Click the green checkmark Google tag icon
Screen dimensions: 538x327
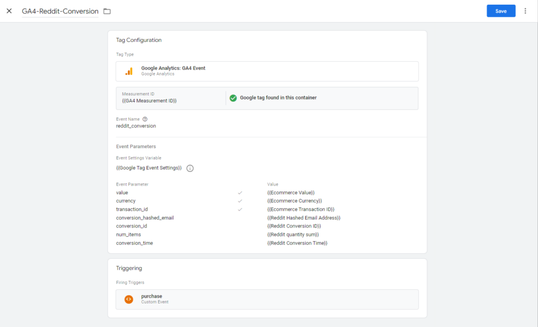233,98
